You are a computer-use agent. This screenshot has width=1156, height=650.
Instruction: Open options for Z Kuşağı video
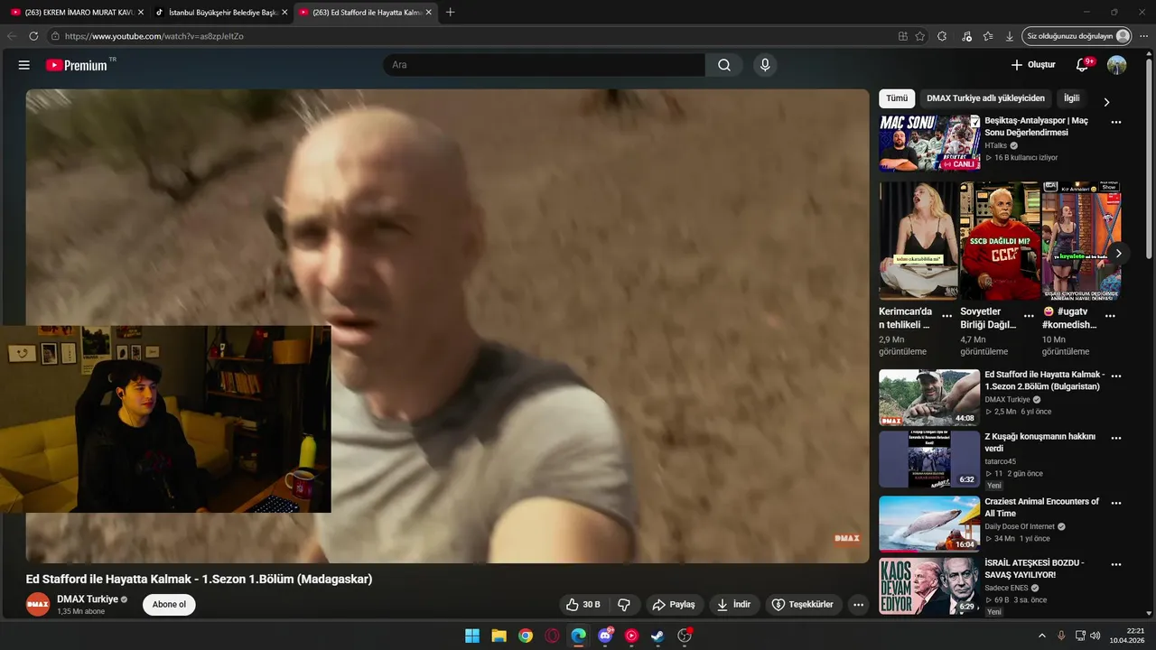(x=1116, y=438)
